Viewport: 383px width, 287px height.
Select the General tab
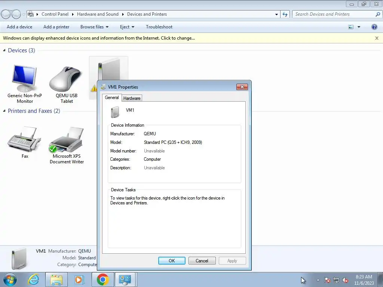click(x=111, y=98)
